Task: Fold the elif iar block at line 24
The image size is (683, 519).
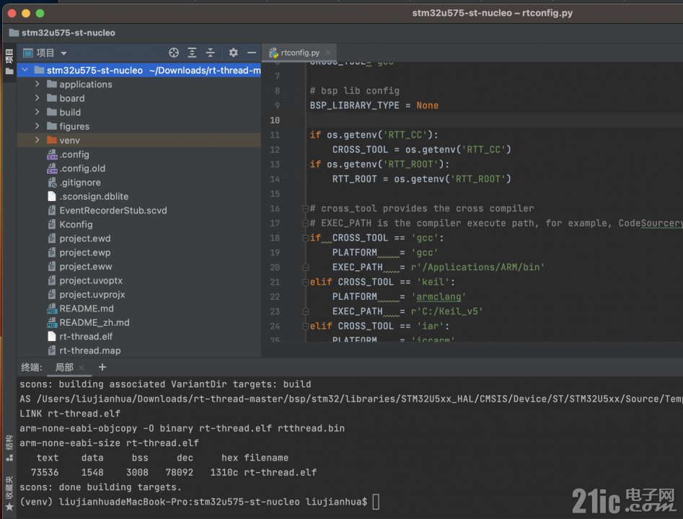Action: [305, 326]
